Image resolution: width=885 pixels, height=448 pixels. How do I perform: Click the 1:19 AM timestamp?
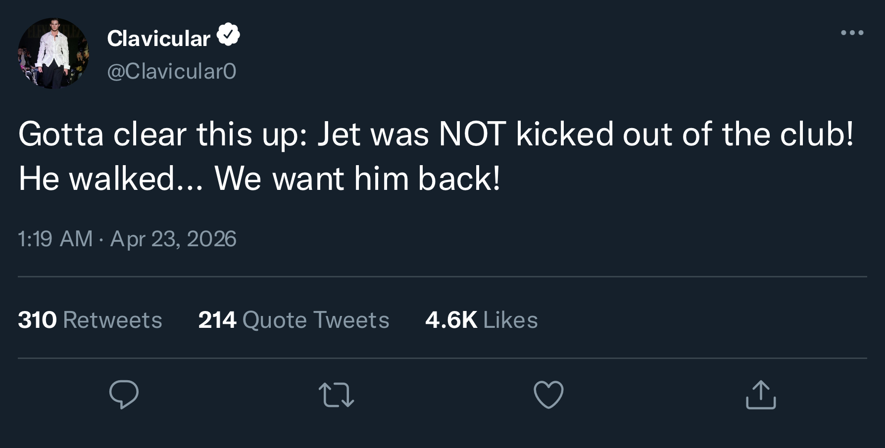coord(55,239)
